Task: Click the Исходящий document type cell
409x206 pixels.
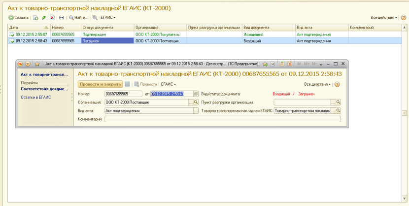Action: point(269,34)
